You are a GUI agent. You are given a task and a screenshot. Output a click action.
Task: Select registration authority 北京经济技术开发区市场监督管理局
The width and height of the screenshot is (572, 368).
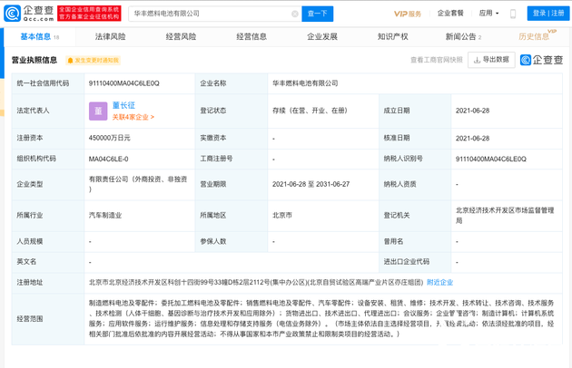[x=505, y=216]
